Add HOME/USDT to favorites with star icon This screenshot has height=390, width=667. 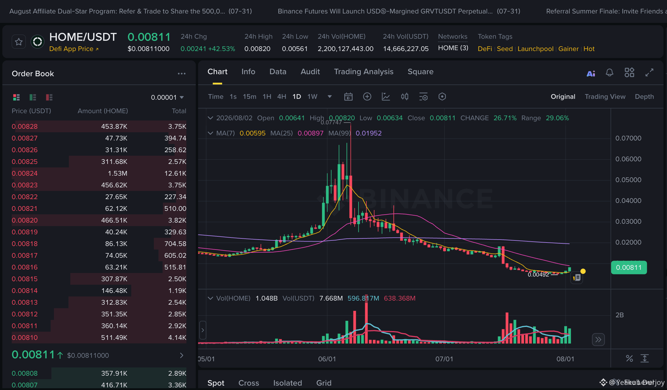[x=19, y=42]
